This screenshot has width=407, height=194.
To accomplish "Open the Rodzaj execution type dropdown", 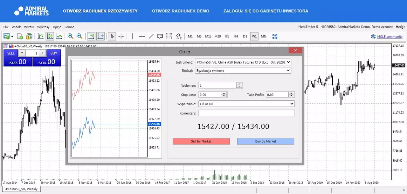I will click(243, 70).
